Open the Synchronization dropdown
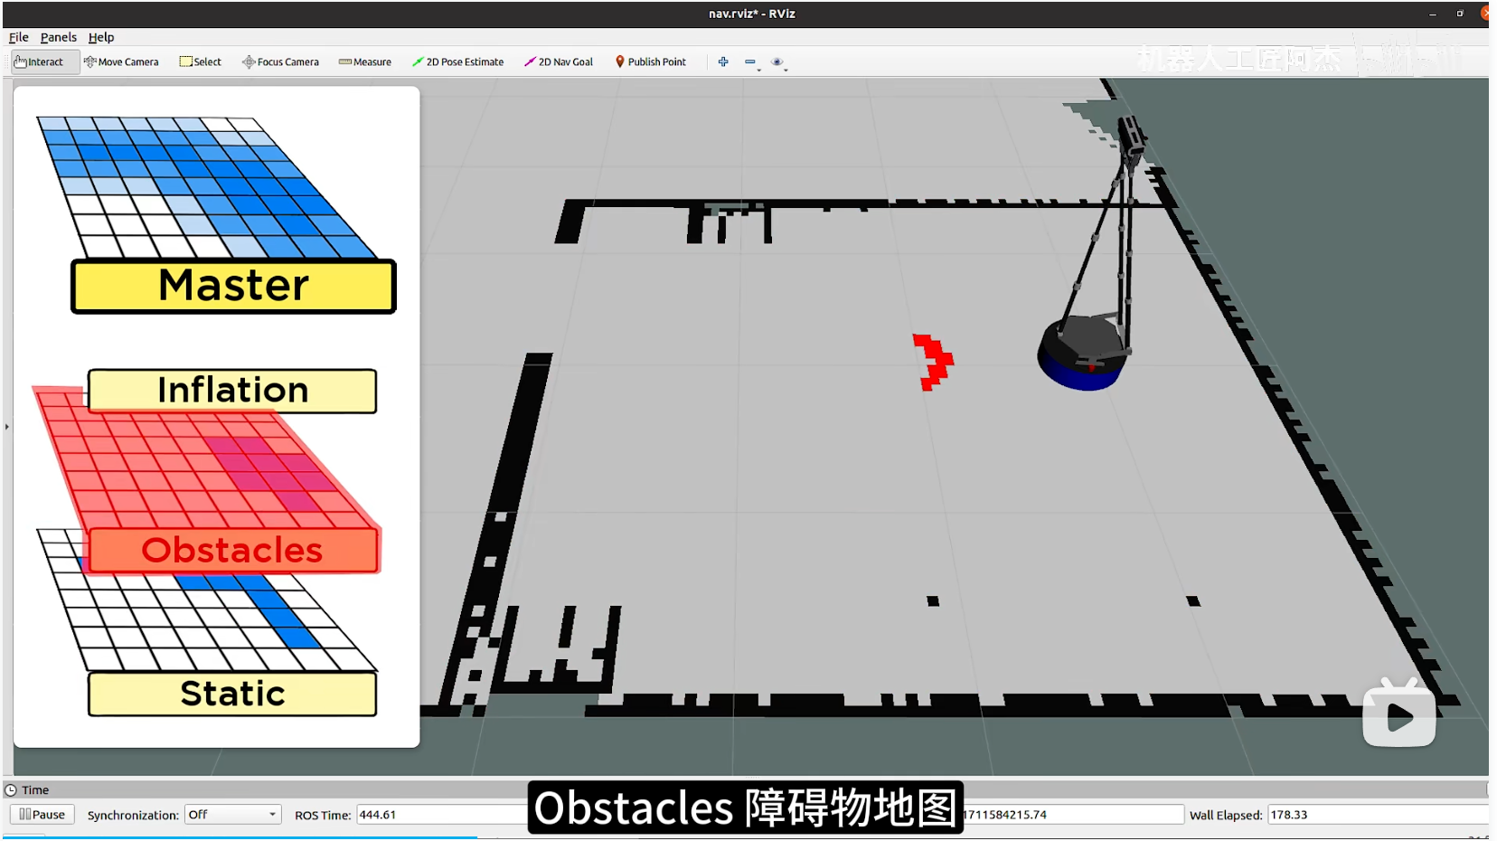This screenshot has height=841, width=1497. pos(233,815)
